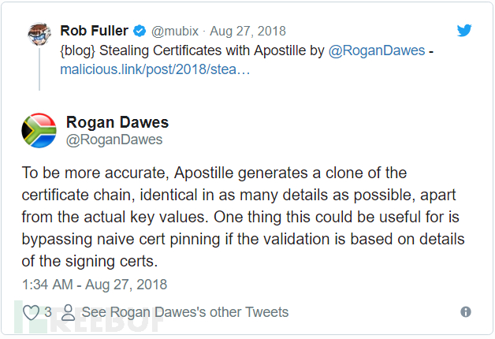This screenshot has width=495, height=339.
Task: Click the like count number 3
Action: [48, 312]
